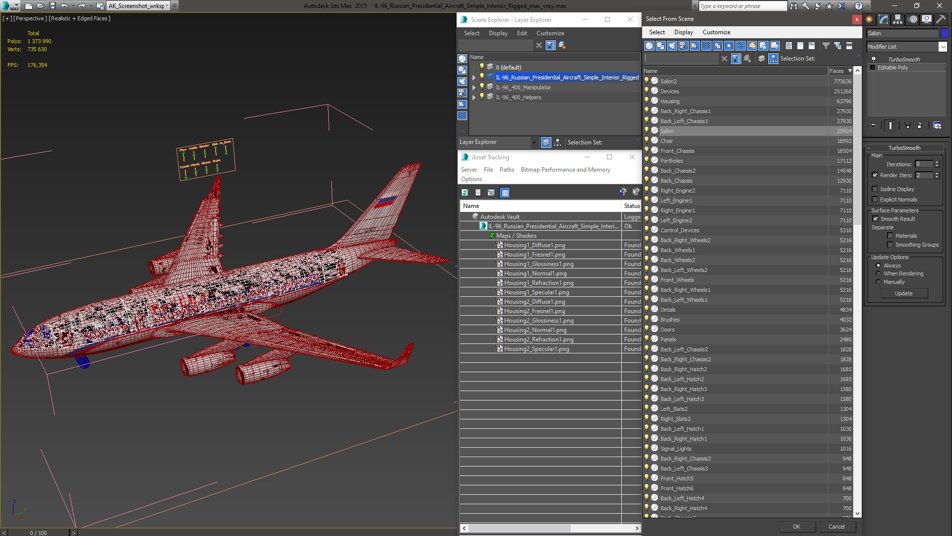Check Separate by Smoothing Groups checkbox
Viewport: 952px width, 536px height.
click(x=890, y=245)
